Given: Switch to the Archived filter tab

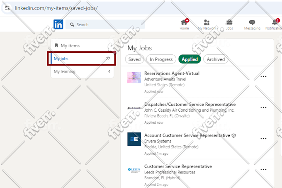Looking at the screenshot, I should pos(216,59).
